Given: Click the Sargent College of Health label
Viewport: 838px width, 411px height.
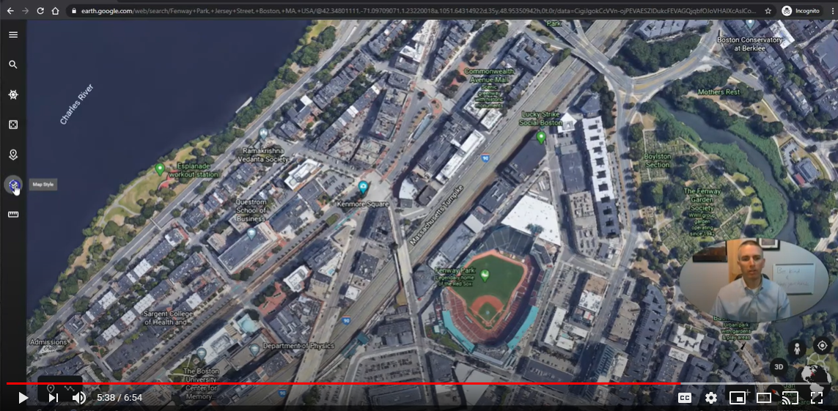Looking at the screenshot, I should click(168, 318).
